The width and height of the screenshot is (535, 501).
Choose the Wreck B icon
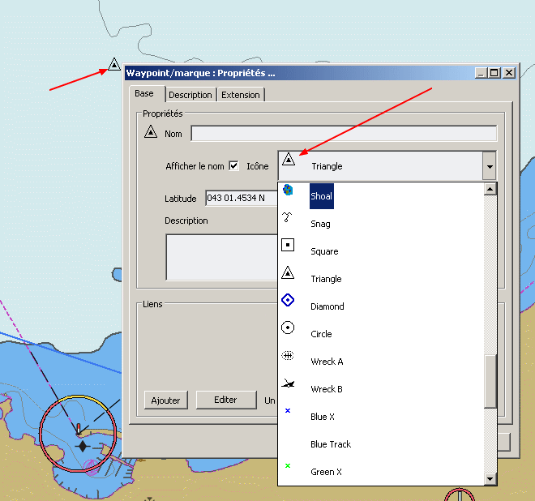point(288,383)
